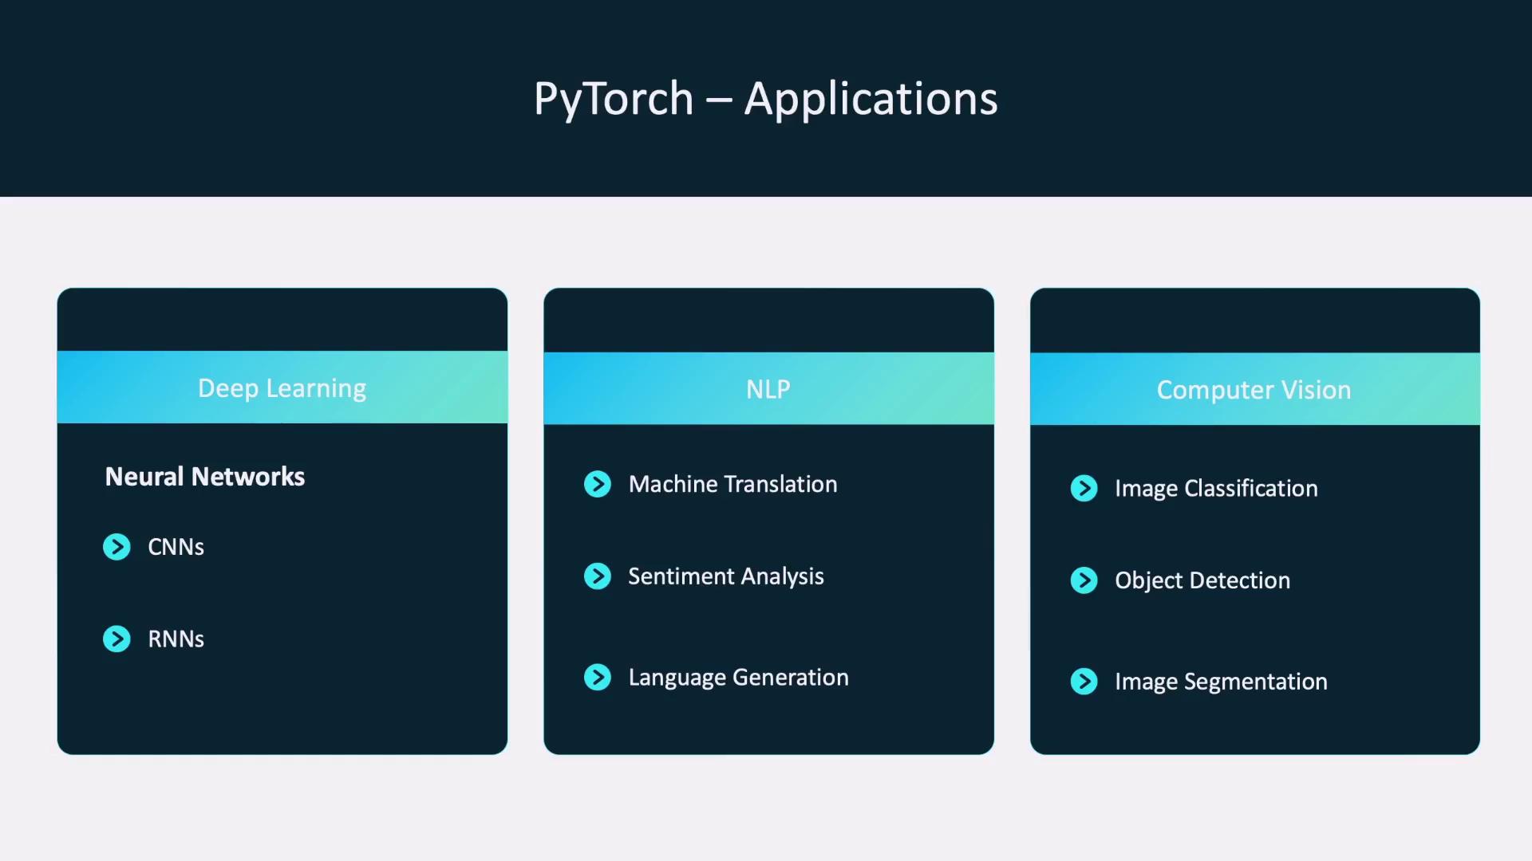Click the Image Segmentation text
The image size is (1532, 861).
(x=1221, y=682)
